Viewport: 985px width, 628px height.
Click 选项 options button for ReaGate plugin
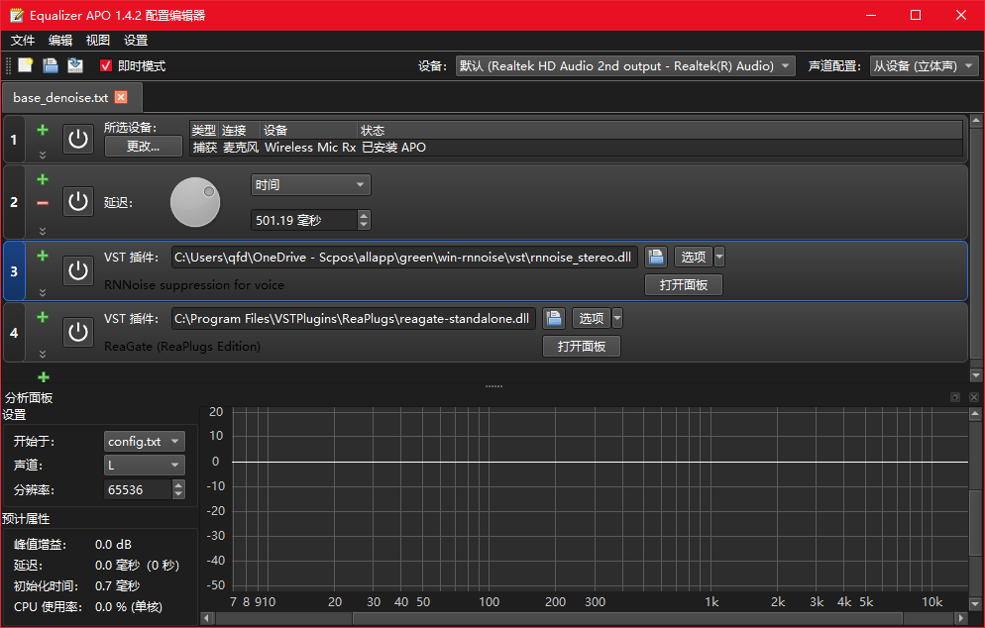(592, 318)
